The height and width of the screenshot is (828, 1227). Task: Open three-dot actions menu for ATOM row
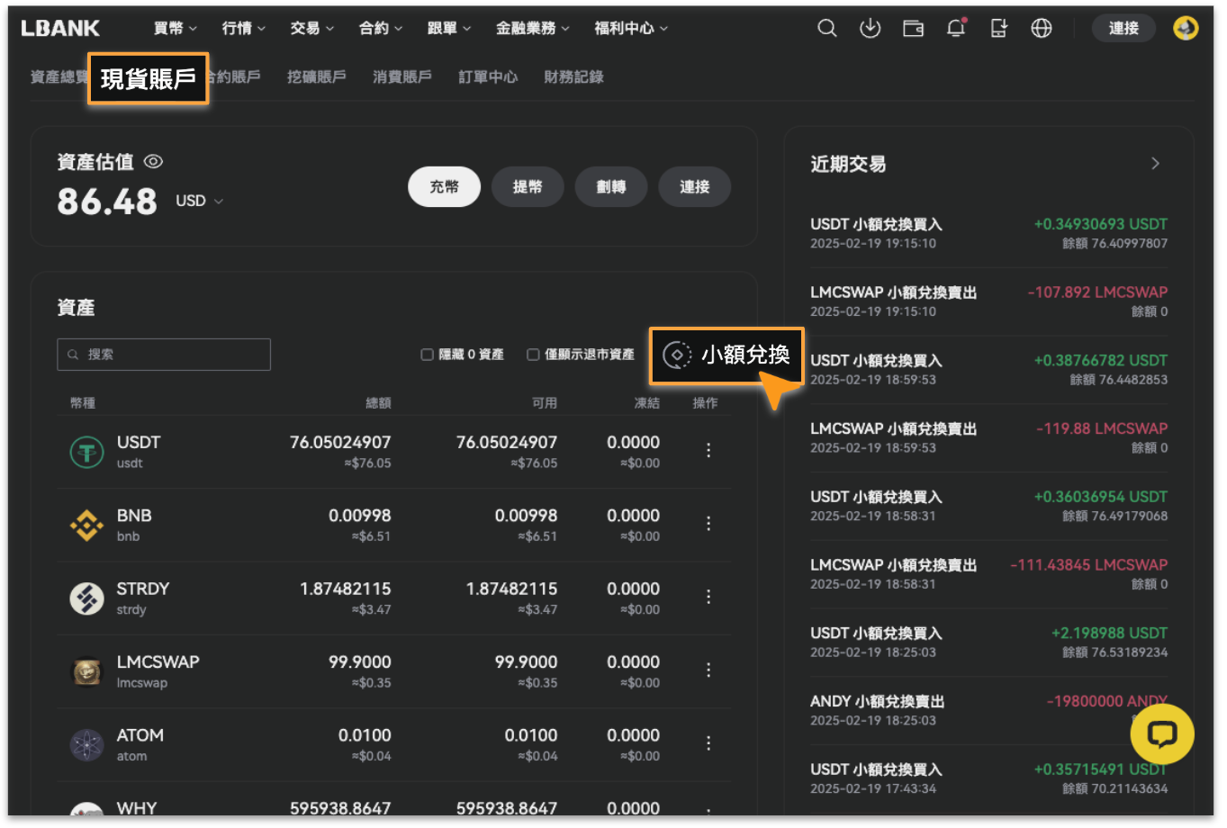[x=708, y=743]
